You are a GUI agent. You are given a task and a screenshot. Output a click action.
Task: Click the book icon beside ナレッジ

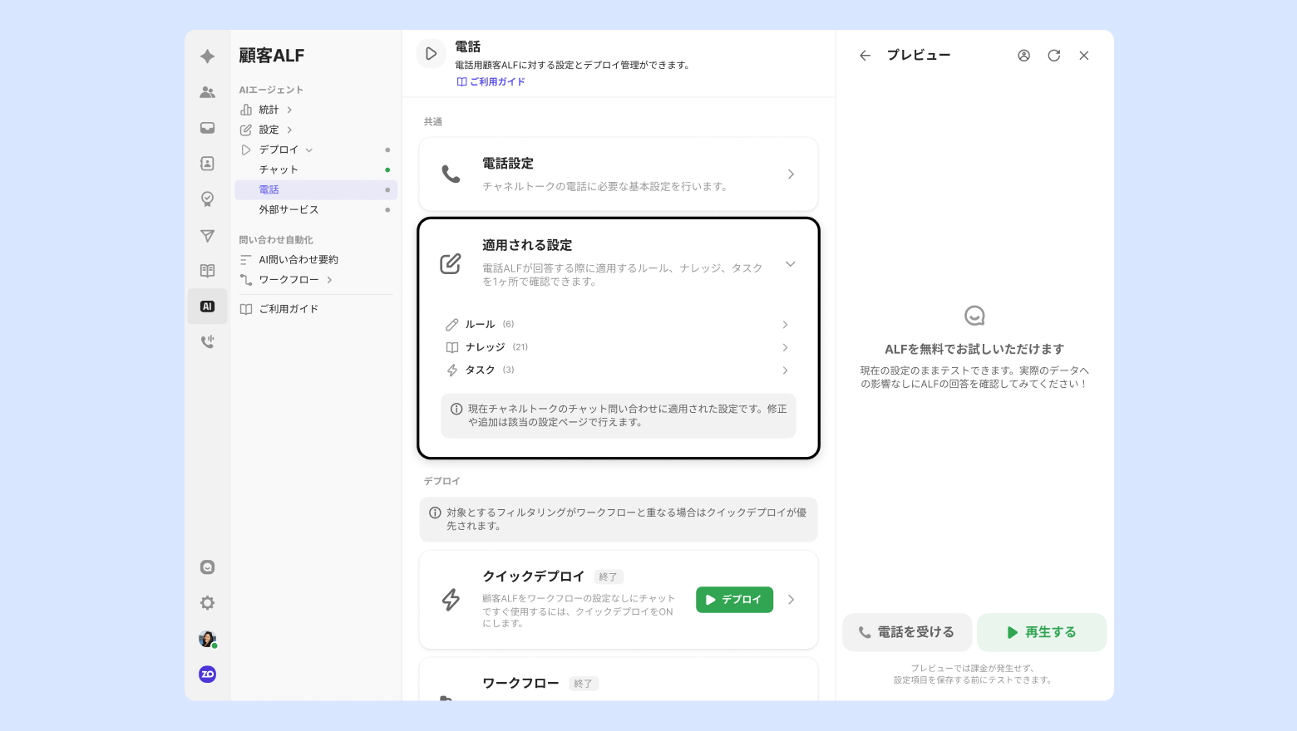tap(452, 347)
